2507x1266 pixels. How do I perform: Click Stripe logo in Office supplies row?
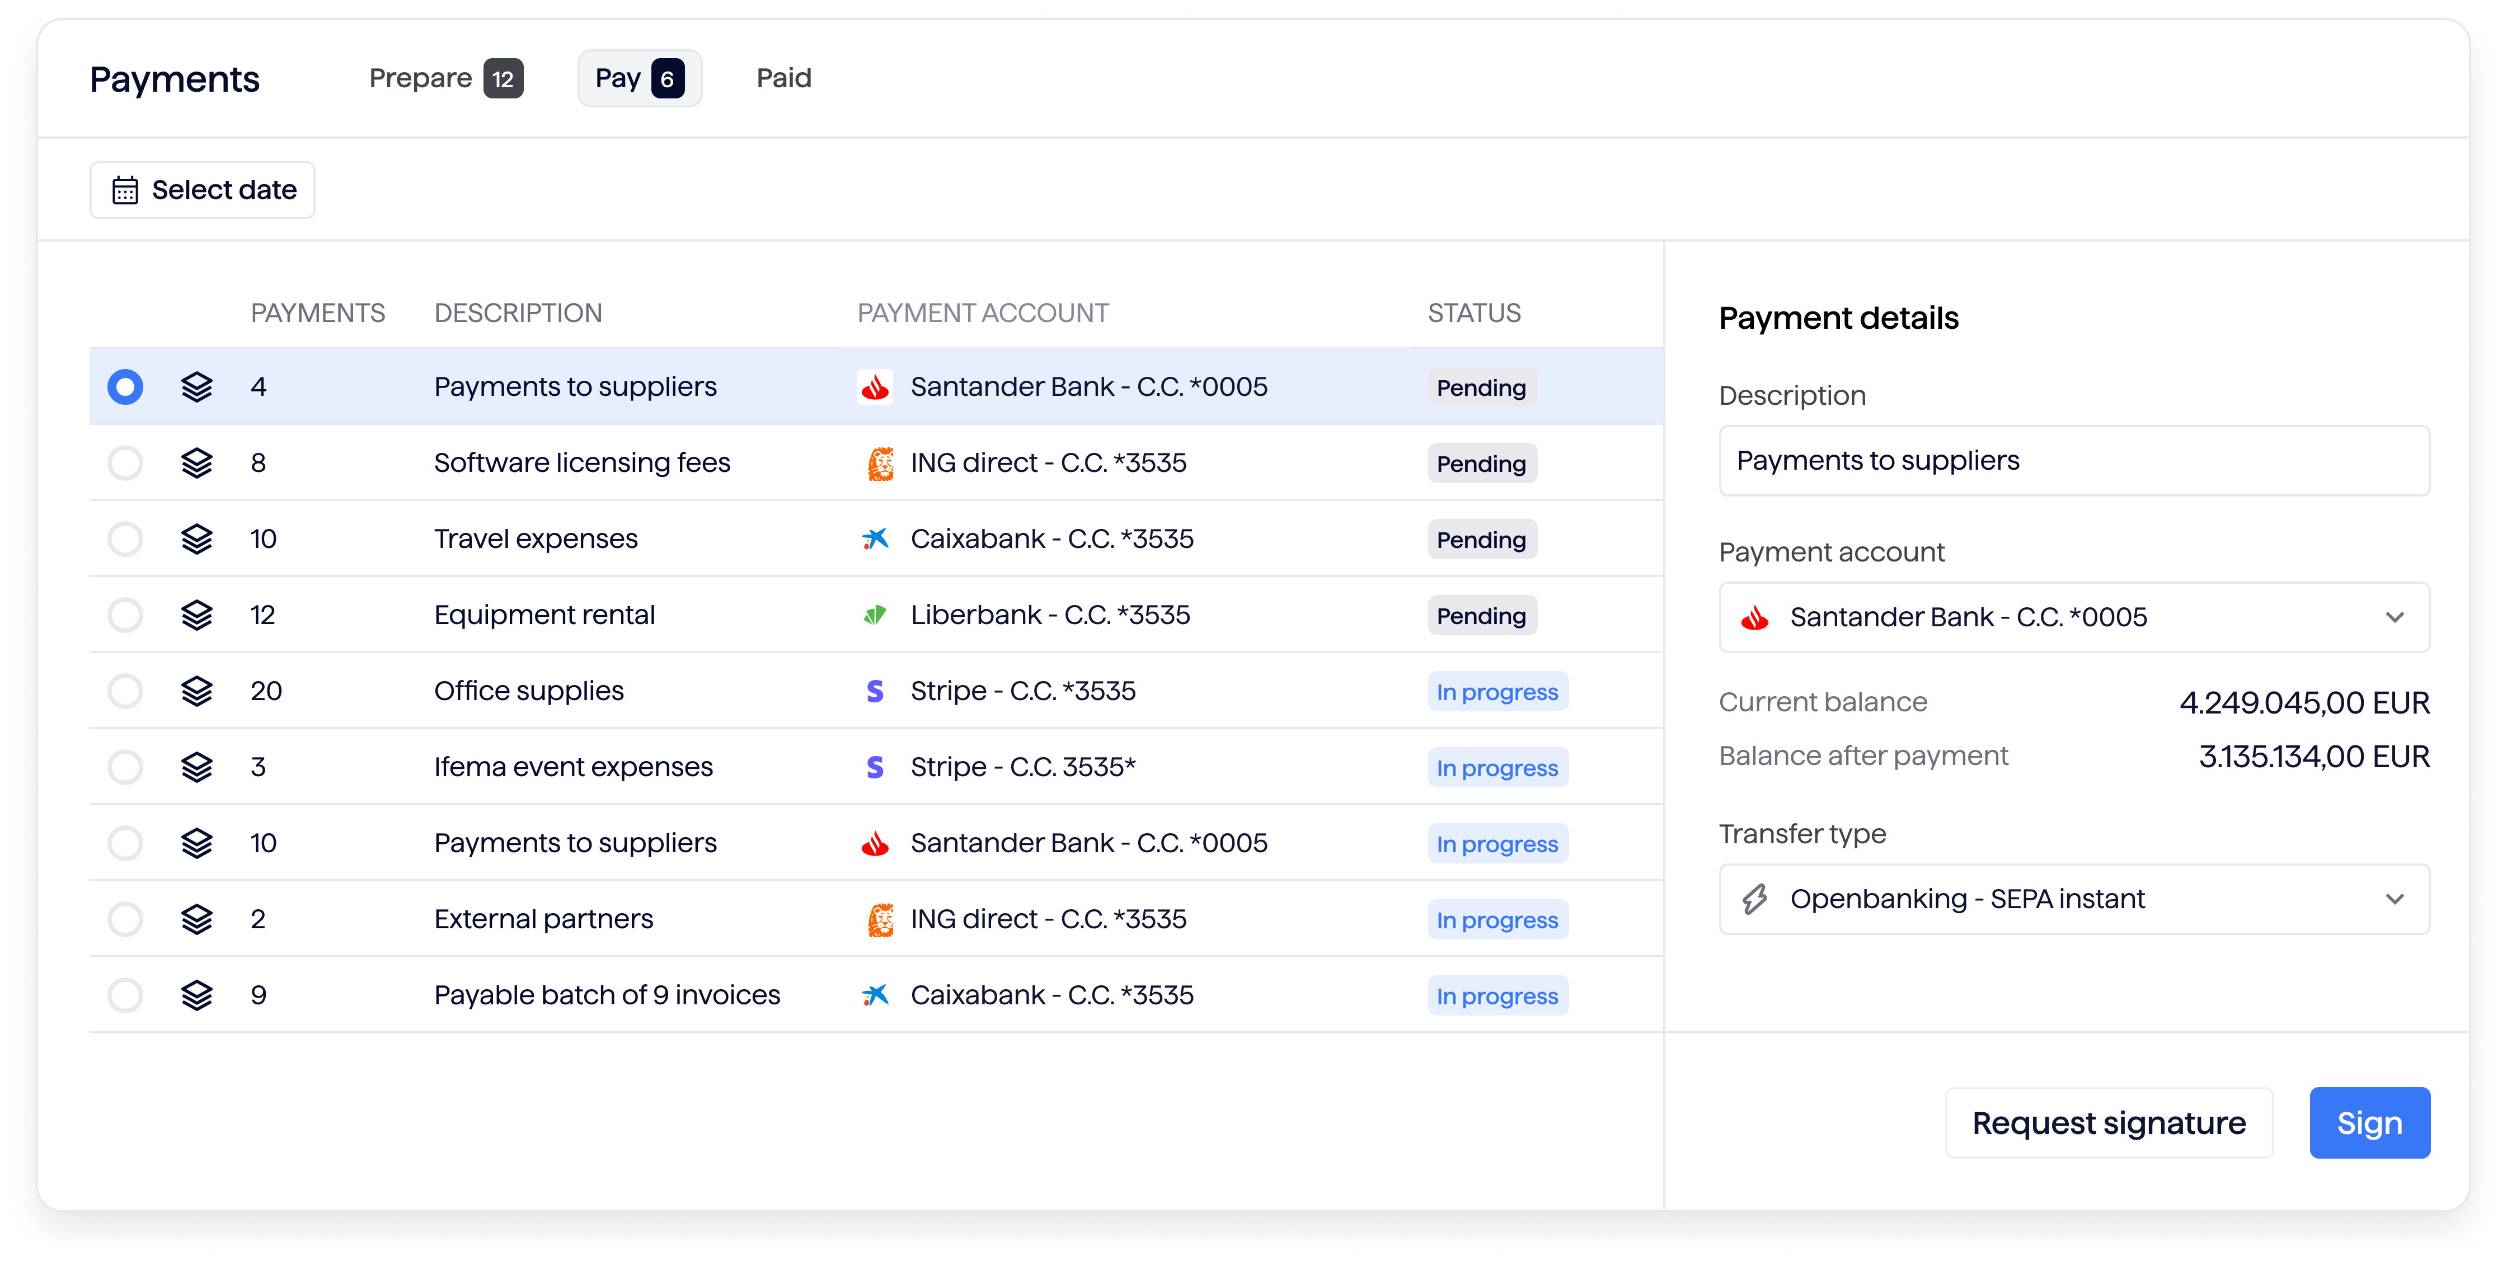click(875, 691)
